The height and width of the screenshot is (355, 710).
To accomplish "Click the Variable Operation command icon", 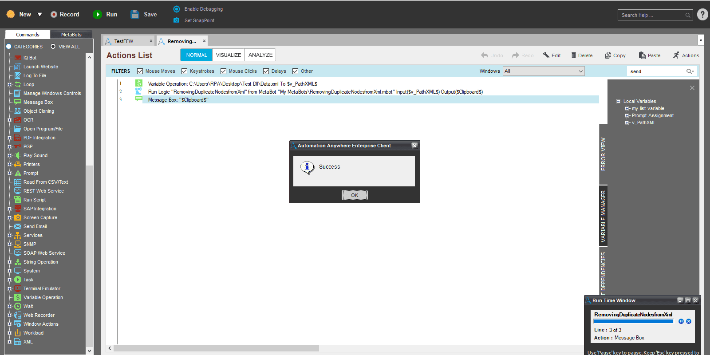I will (18, 297).
